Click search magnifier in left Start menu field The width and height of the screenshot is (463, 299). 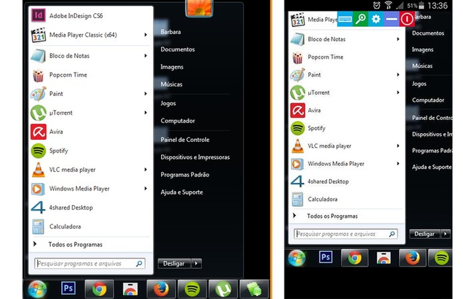(139, 263)
